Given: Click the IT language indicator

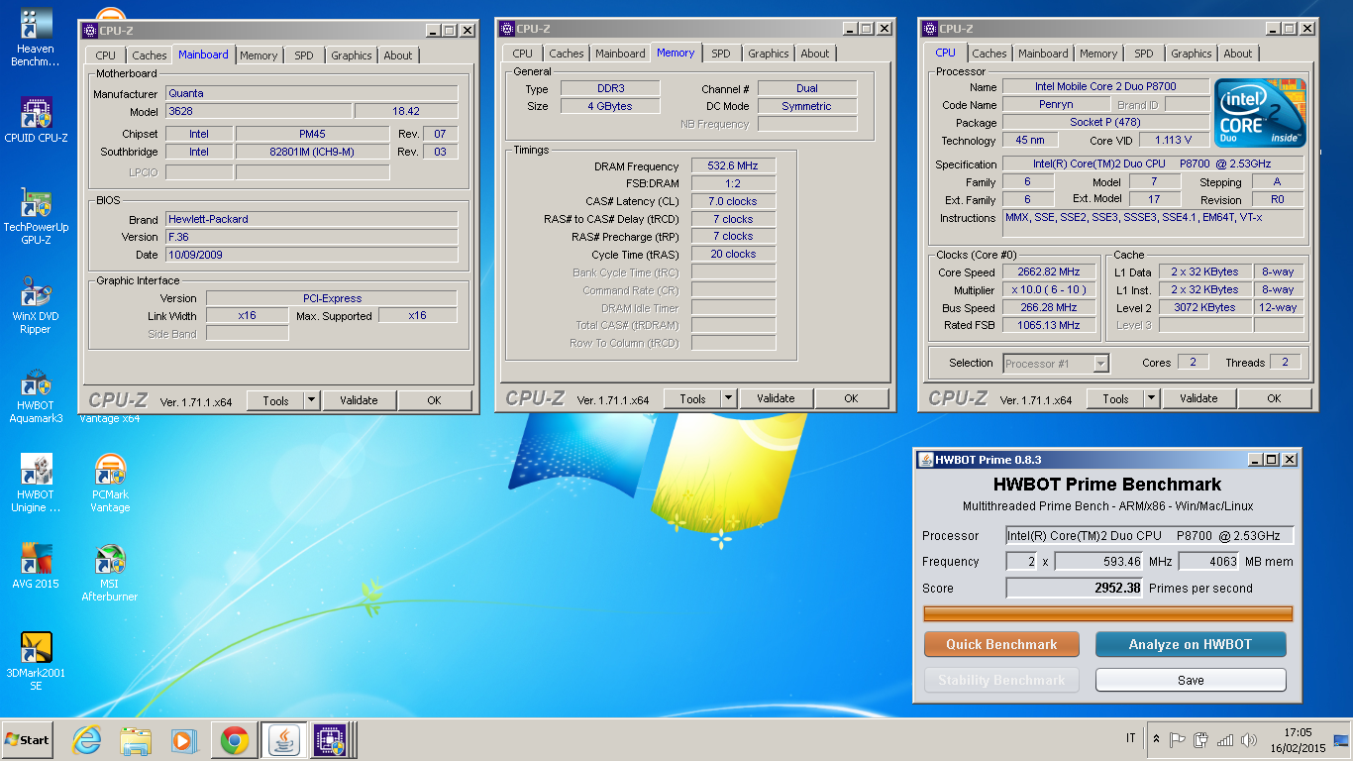Looking at the screenshot, I should pos(1131,739).
